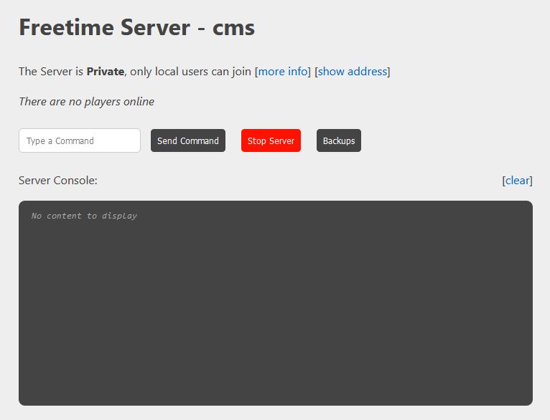Click 'The Server is' status text
Image resolution: width=550 pixels, height=420 pixels.
51,72
